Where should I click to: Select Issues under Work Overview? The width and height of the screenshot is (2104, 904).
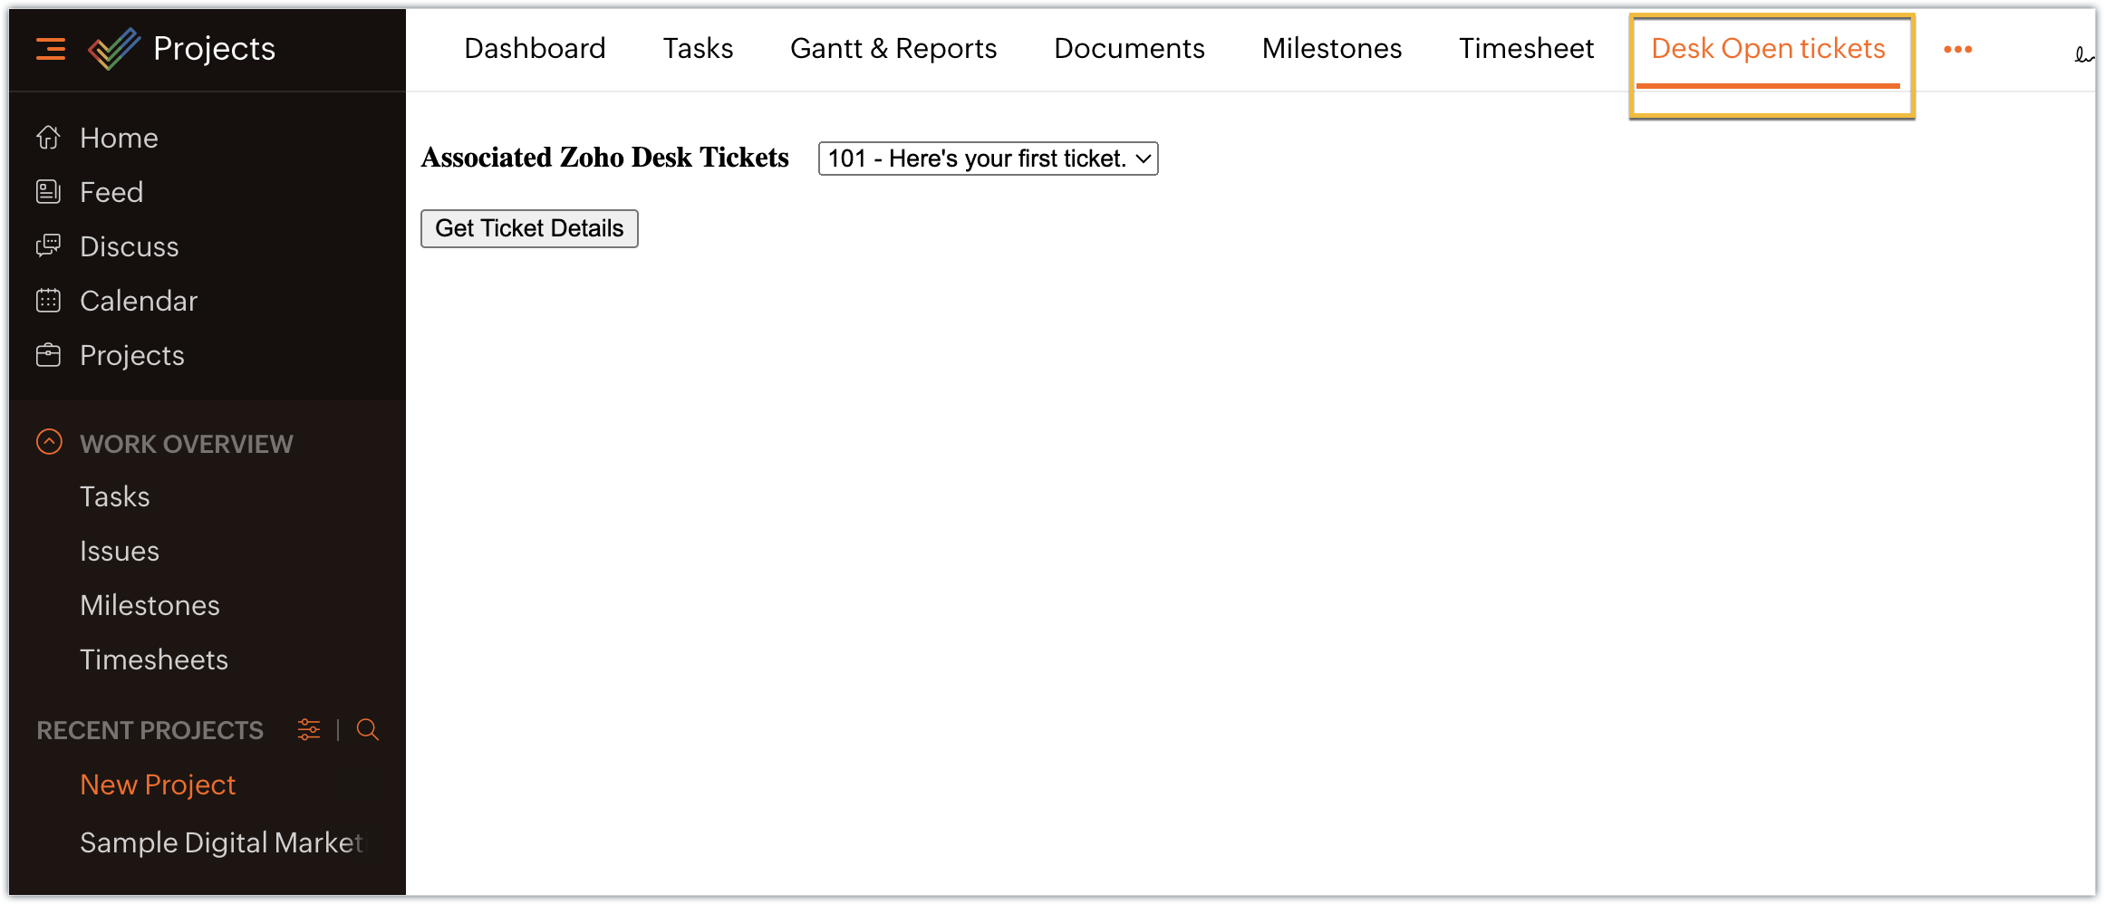(120, 551)
